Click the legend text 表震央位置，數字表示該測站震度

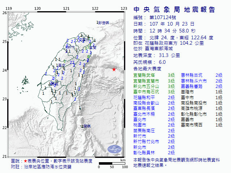(x=60, y=161)
